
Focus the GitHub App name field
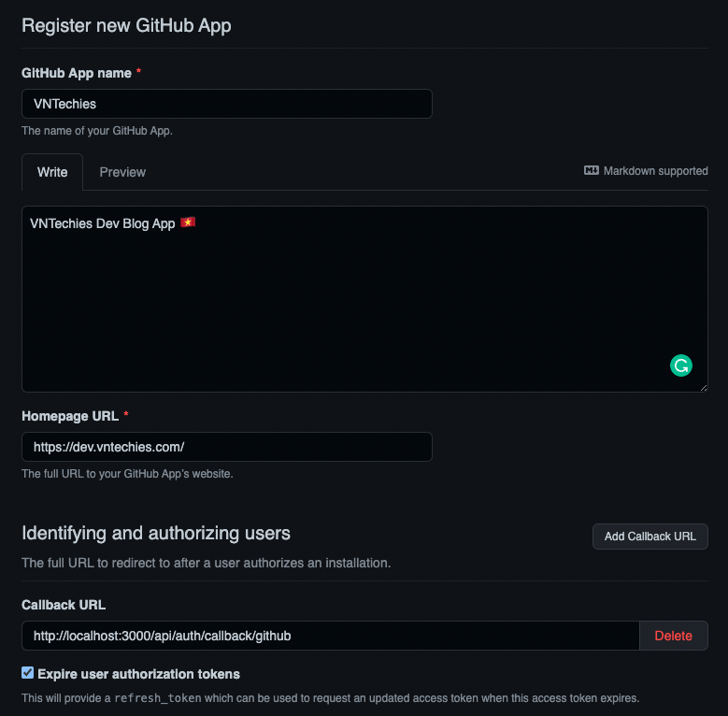[x=226, y=104]
